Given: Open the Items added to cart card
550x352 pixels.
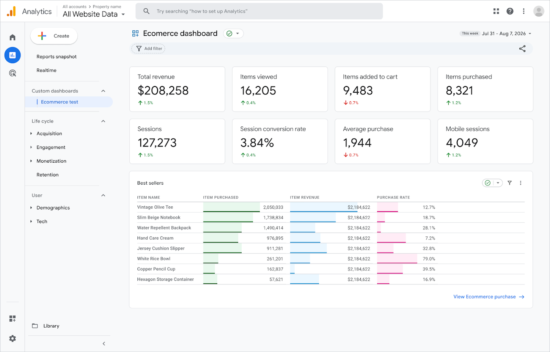Looking at the screenshot, I should [x=383, y=89].
